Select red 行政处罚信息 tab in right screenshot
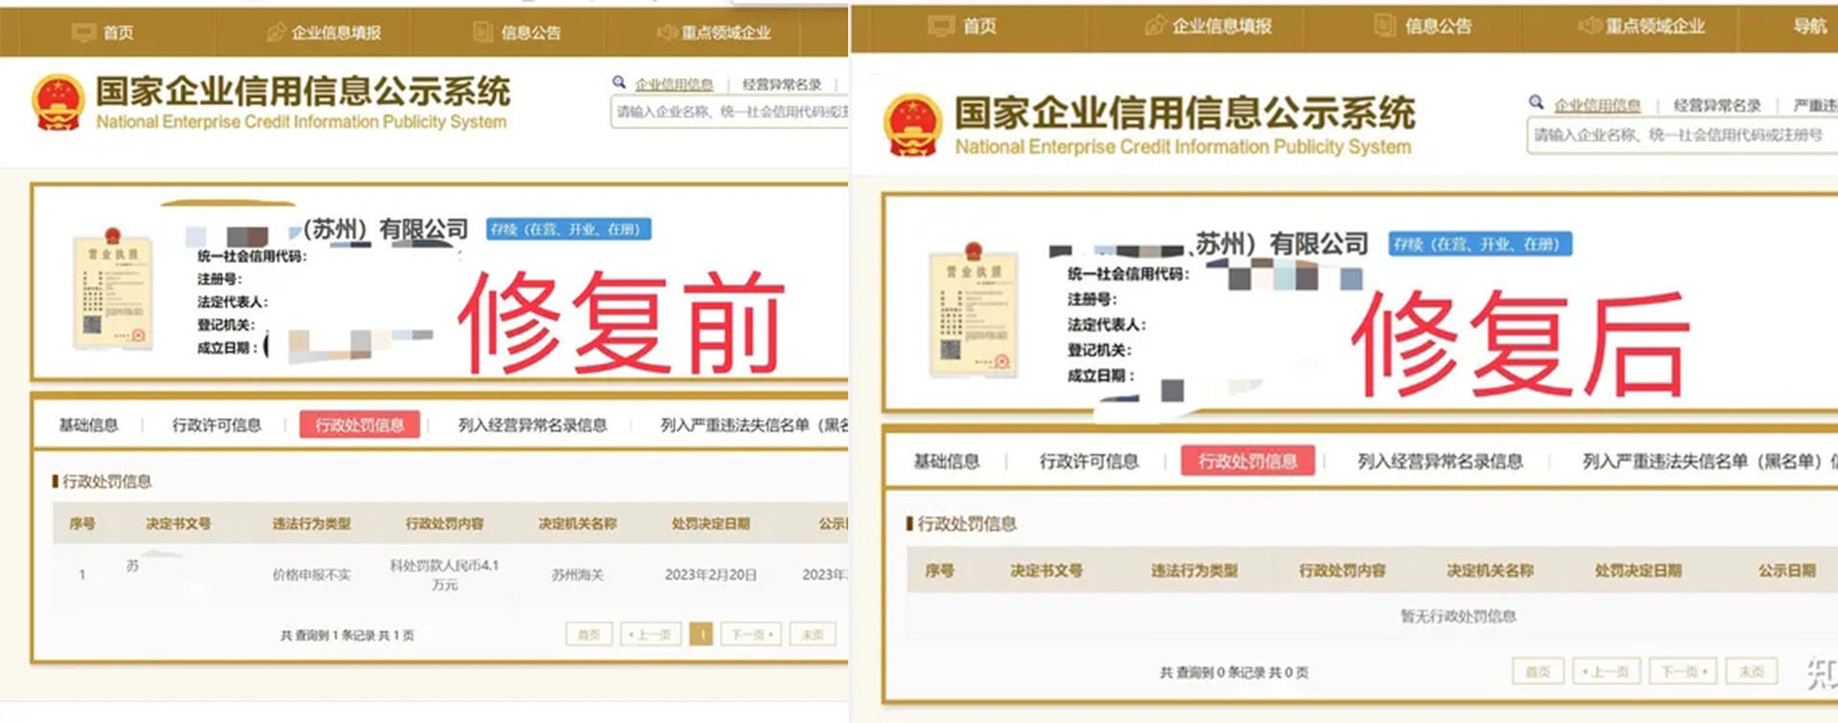 [x=1247, y=461]
